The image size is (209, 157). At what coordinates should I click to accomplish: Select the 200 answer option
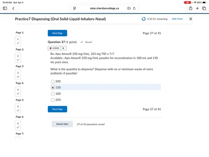pos(53,81)
